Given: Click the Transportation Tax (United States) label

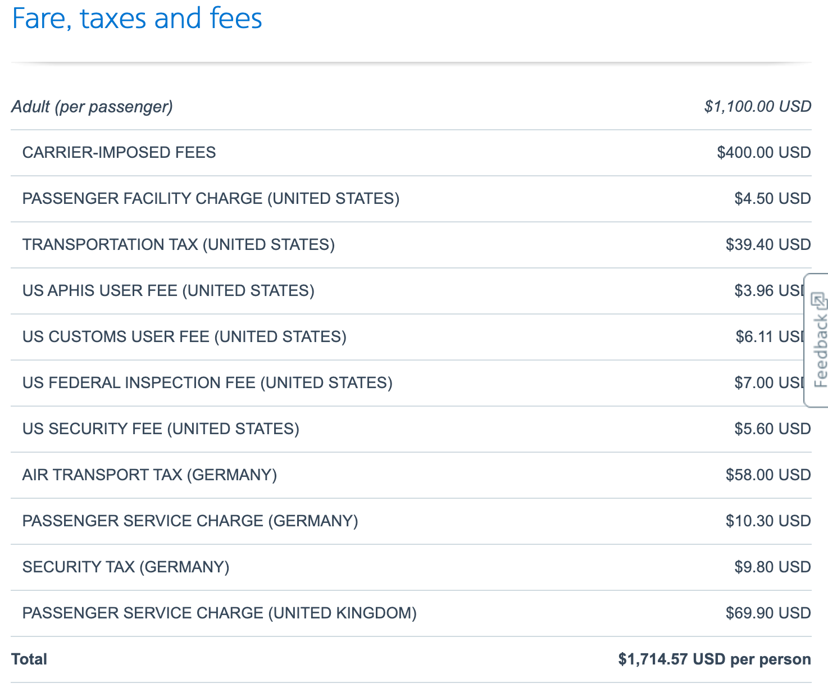Looking at the screenshot, I should click(178, 245).
